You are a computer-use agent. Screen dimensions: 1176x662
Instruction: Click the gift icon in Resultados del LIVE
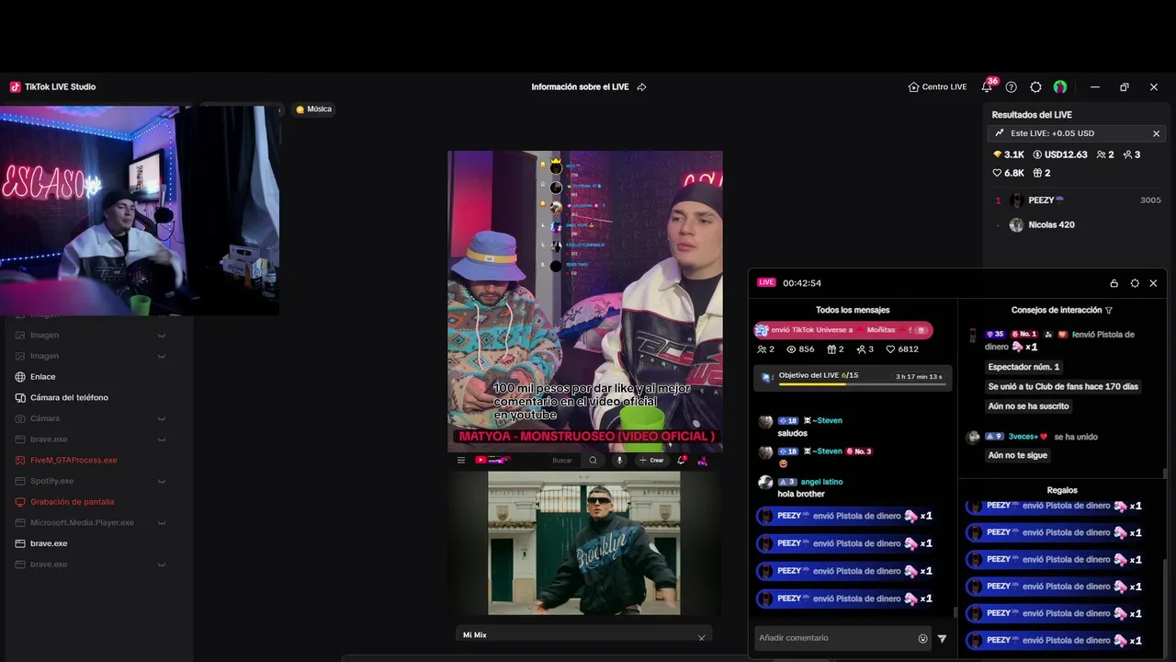[x=1037, y=173]
